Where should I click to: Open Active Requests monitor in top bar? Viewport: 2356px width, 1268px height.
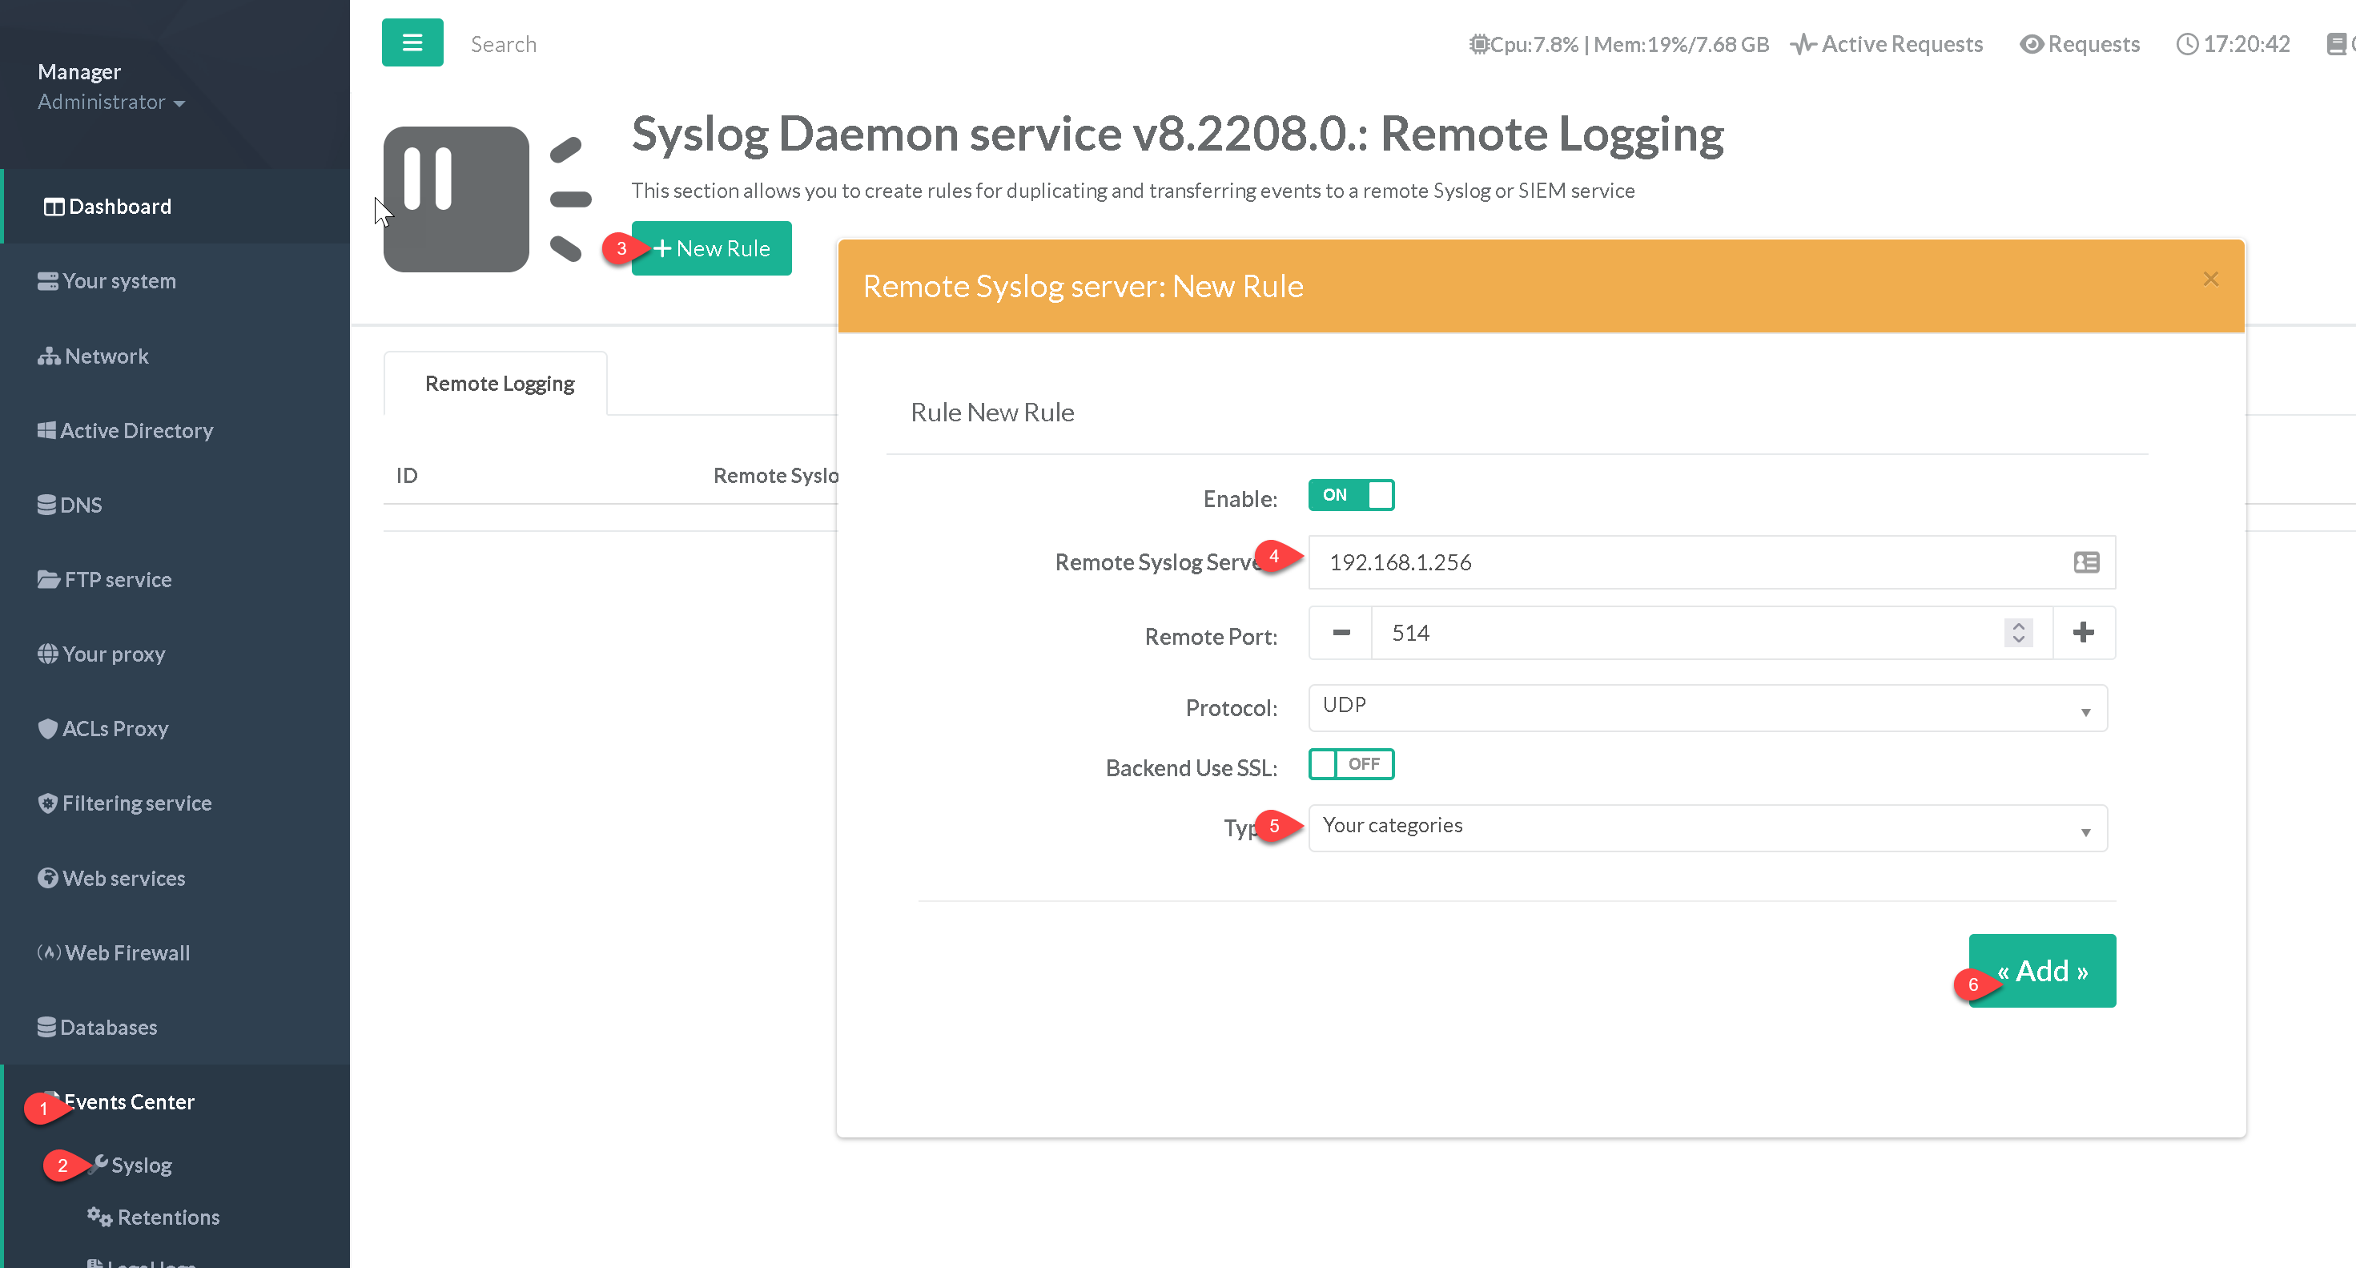click(1888, 44)
